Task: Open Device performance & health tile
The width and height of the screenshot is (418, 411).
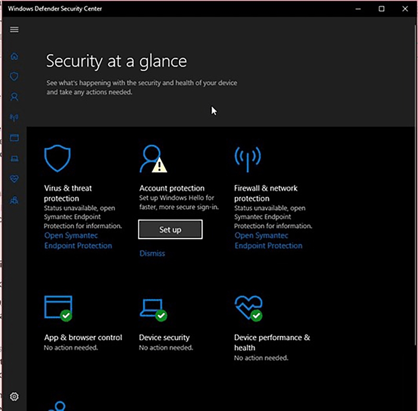Action: click(249, 308)
